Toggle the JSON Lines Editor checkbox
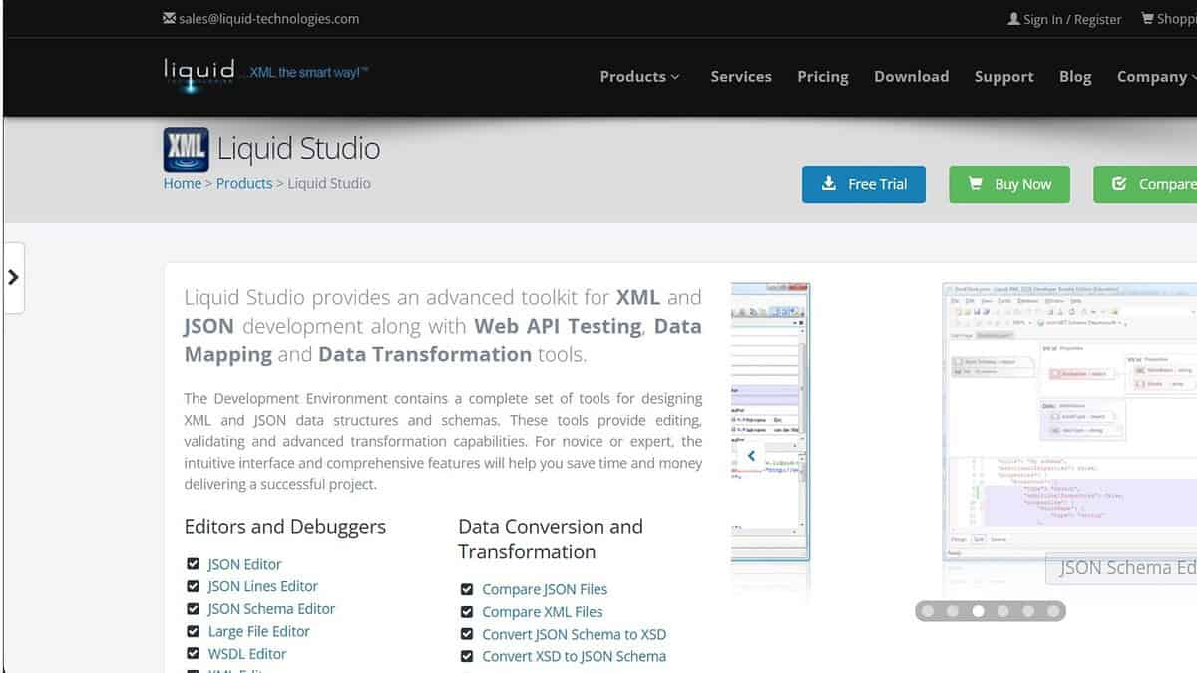This screenshot has width=1197, height=673. [193, 586]
